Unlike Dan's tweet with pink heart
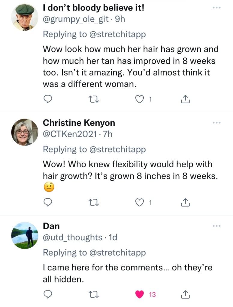This screenshot has height=307, width=233. click(140, 295)
